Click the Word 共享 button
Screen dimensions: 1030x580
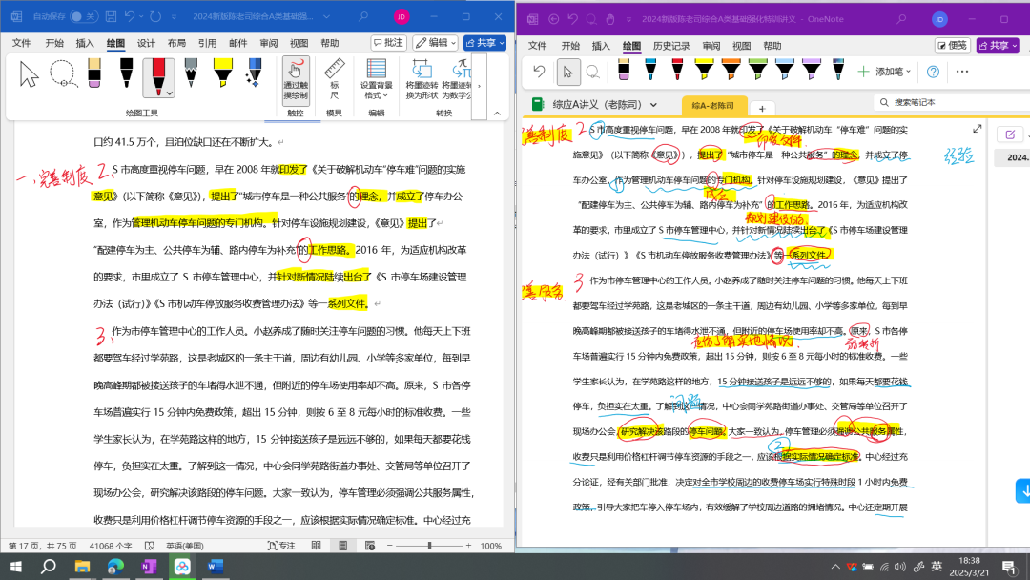pos(484,43)
